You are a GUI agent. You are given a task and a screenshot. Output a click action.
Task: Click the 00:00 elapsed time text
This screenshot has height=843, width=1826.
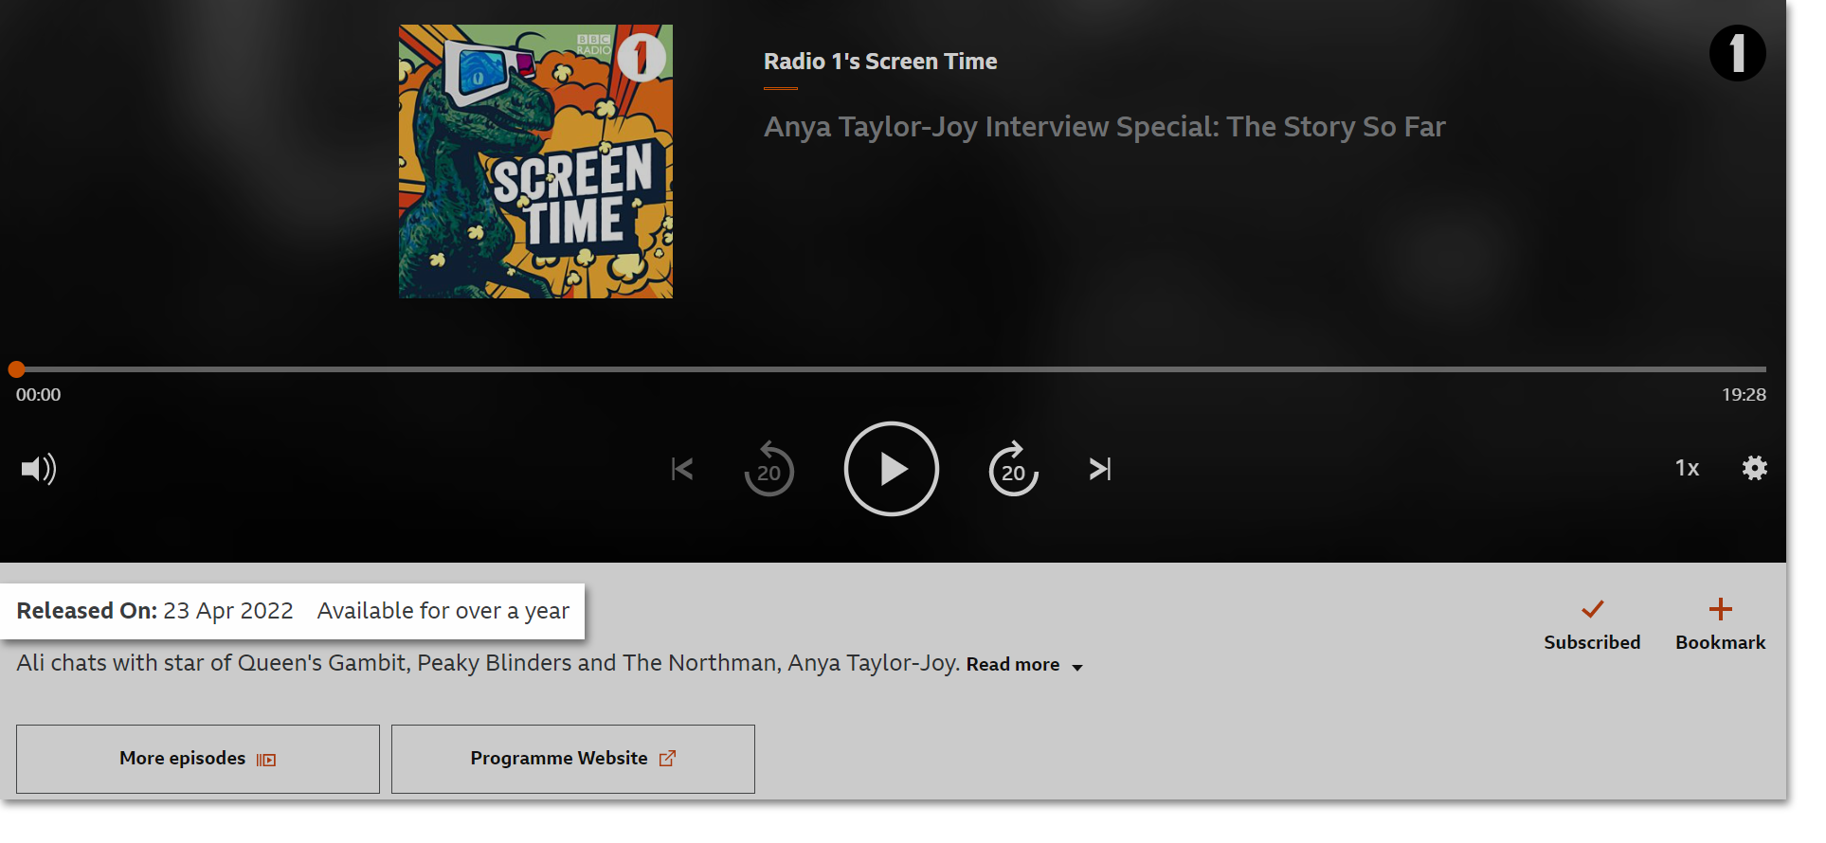tap(38, 395)
